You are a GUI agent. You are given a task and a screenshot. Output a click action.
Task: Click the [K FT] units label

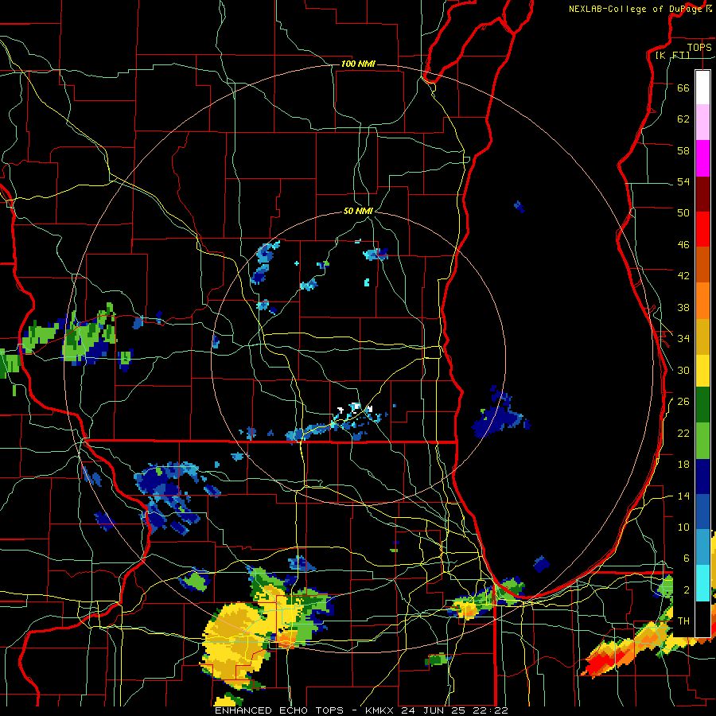(x=672, y=56)
